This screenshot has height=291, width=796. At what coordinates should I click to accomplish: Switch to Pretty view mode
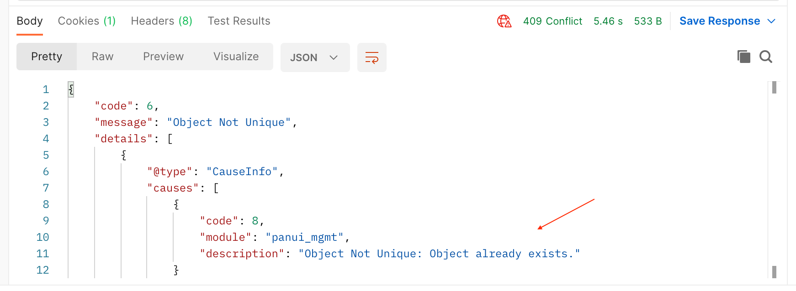click(47, 57)
